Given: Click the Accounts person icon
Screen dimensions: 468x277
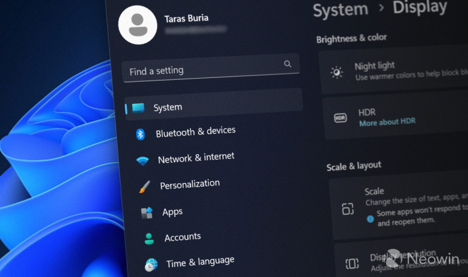Looking at the screenshot, I should [149, 239].
